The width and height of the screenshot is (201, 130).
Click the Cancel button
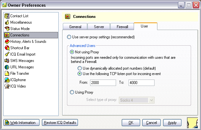[151, 123]
